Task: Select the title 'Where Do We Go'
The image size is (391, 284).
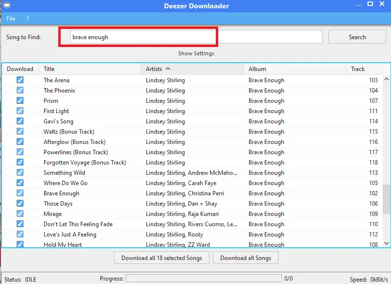Action: coord(66,183)
